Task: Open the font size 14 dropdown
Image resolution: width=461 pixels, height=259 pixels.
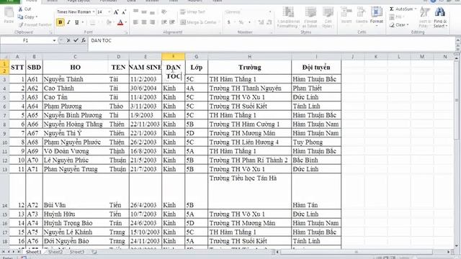Action: [109, 12]
